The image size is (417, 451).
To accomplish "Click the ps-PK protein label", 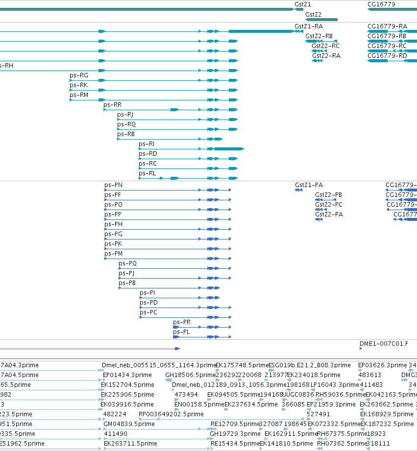I will pyautogui.click(x=113, y=244).
